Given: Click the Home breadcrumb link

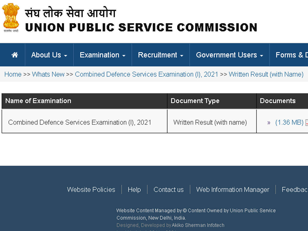Looking at the screenshot, I should pyautogui.click(x=13, y=74).
